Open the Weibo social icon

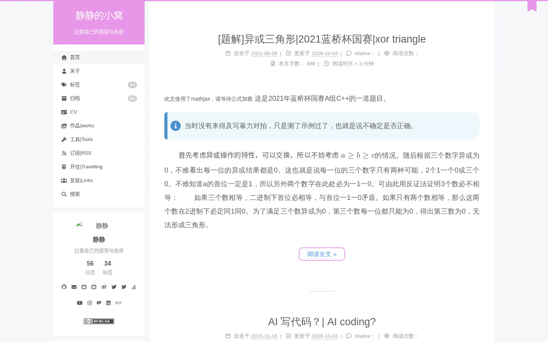pos(104,287)
